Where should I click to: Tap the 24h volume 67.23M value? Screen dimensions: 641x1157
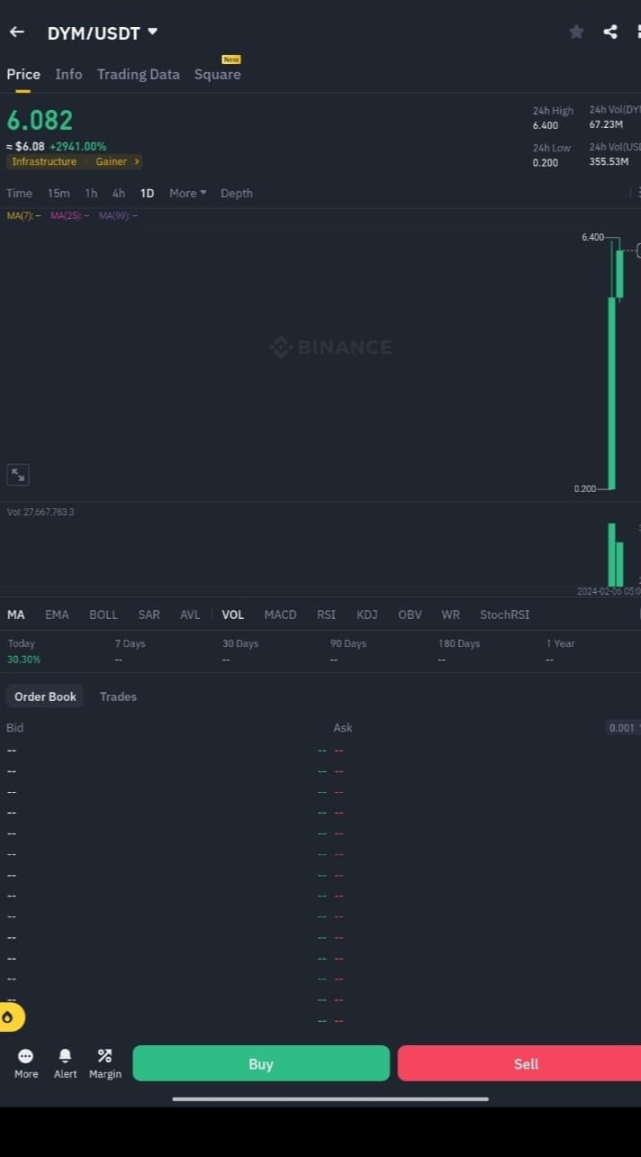(x=606, y=124)
